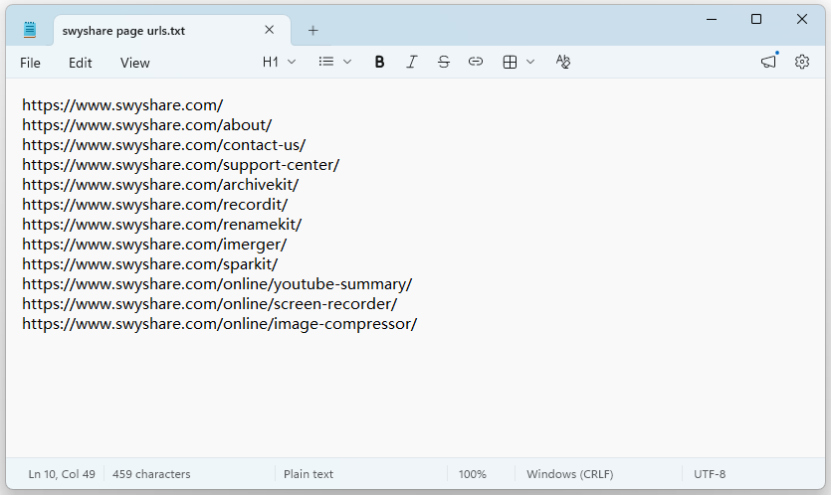831x495 pixels.
Task: Click the Plain text status entry
Action: click(x=309, y=474)
